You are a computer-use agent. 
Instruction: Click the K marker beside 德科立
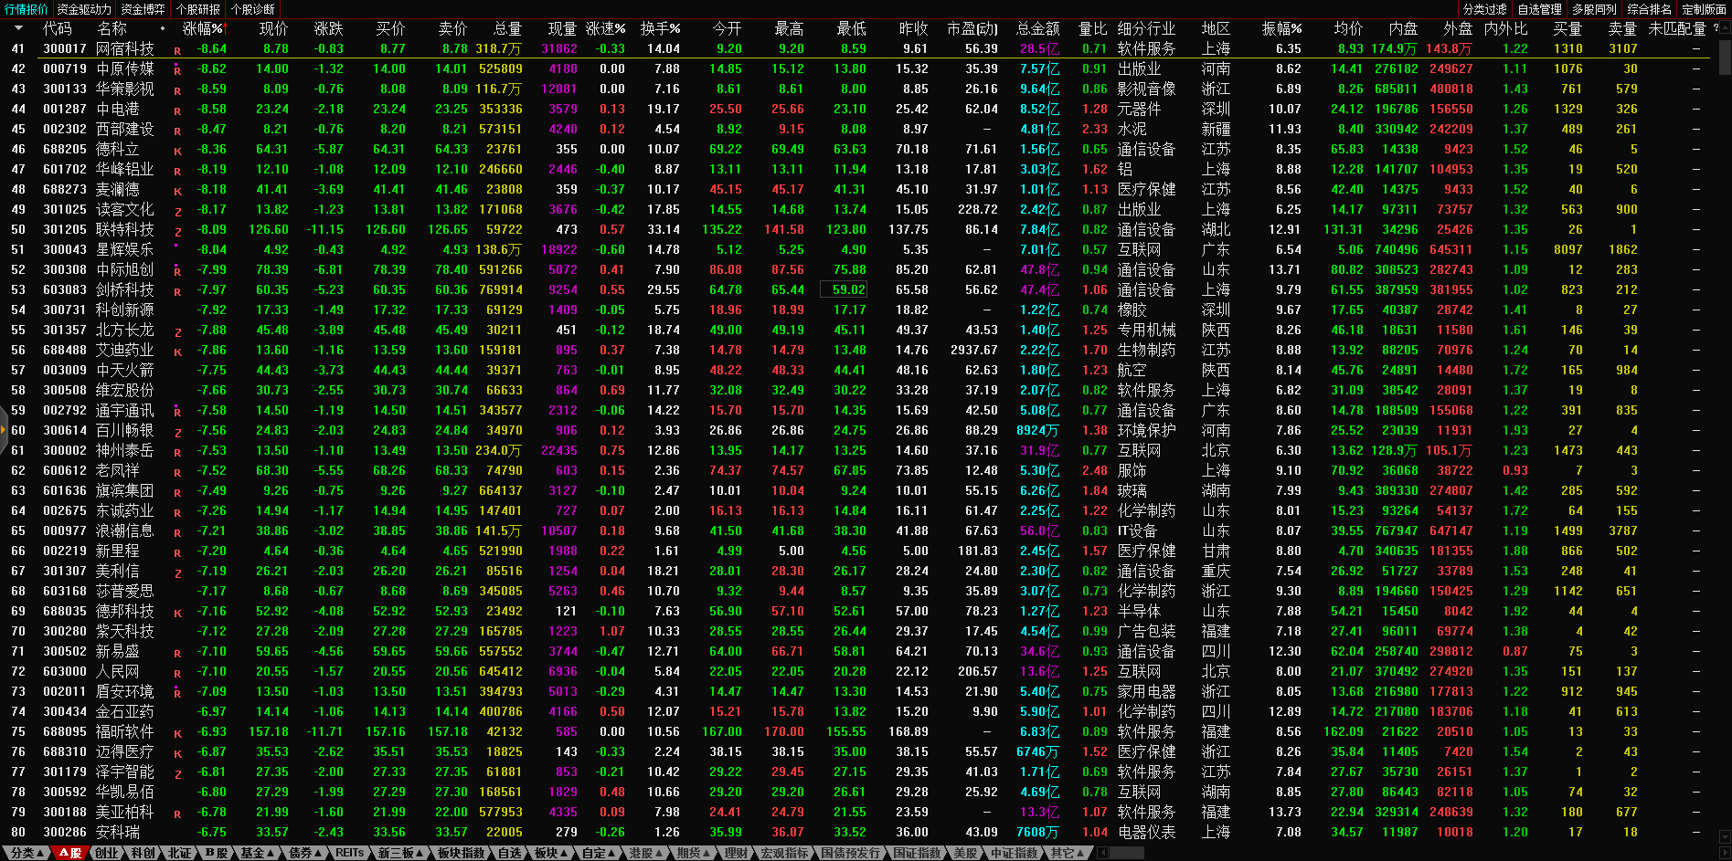[x=177, y=151]
